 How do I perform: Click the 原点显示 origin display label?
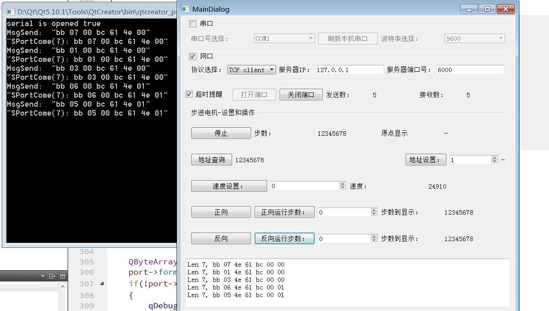[x=394, y=133]
